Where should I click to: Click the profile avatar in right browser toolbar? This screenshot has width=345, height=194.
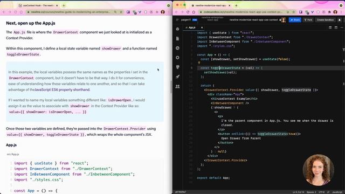click(x=335, y=12)
